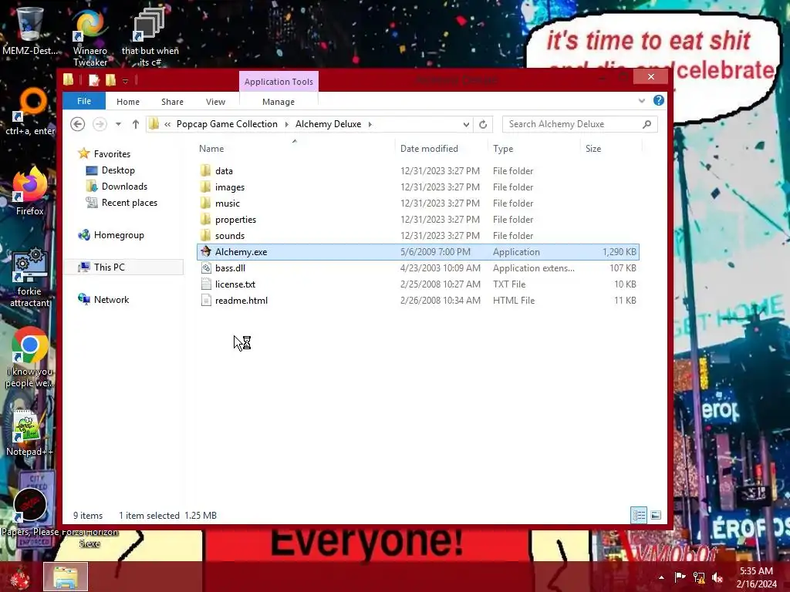Screen dimensions: 790x592
Task: Expand breadcrumb arrow after Popcap Game Collection
Action: click(286, 124)
